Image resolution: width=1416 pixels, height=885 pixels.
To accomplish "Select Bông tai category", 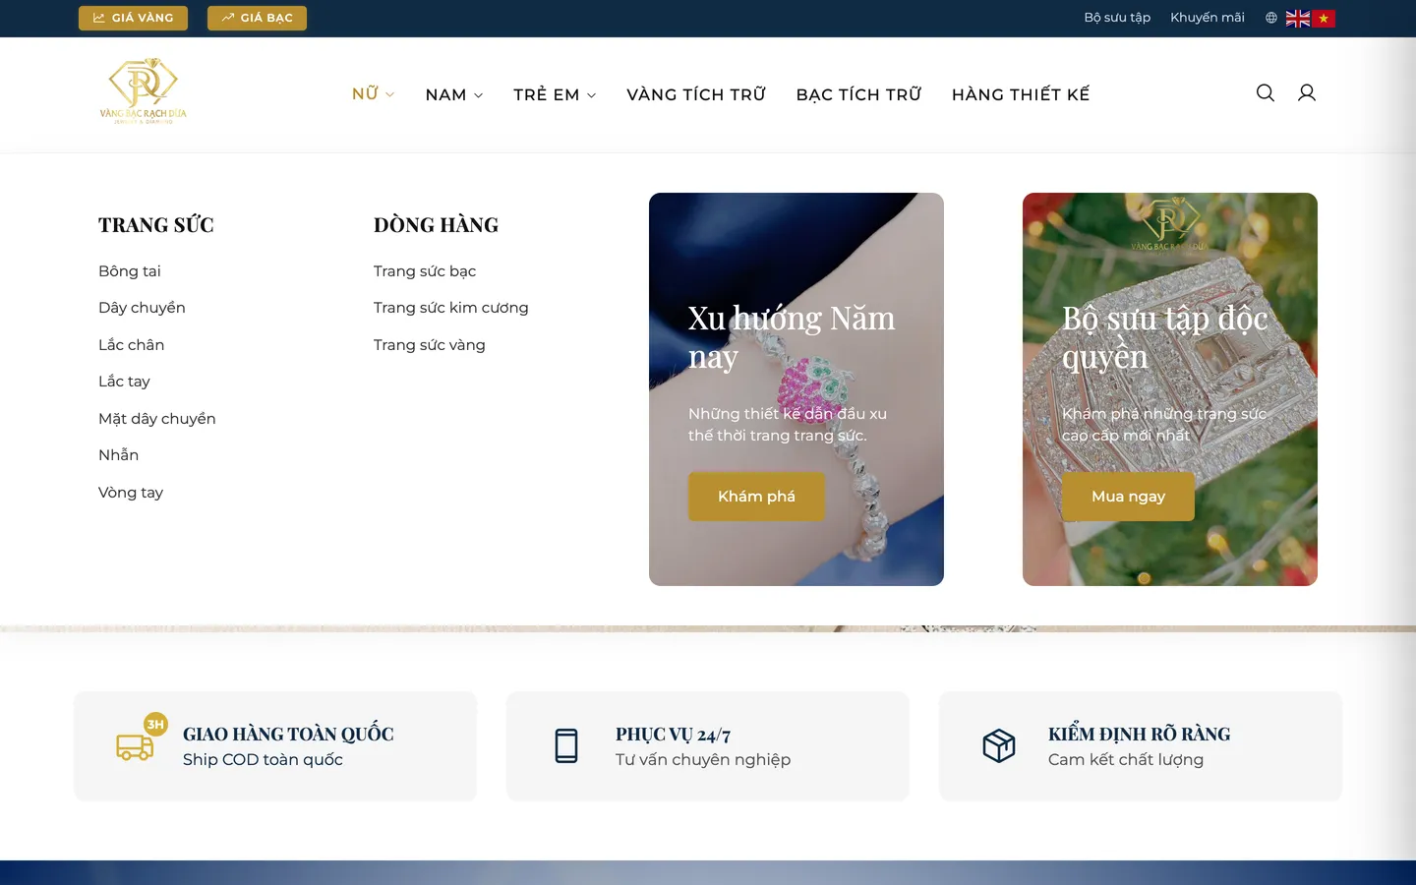I will tap(130, 271).
